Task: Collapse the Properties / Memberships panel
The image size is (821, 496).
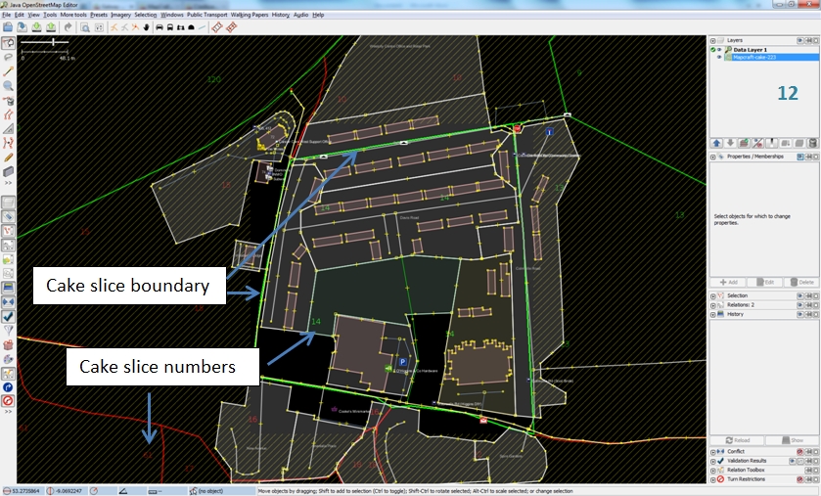Action: pos(713,157)
